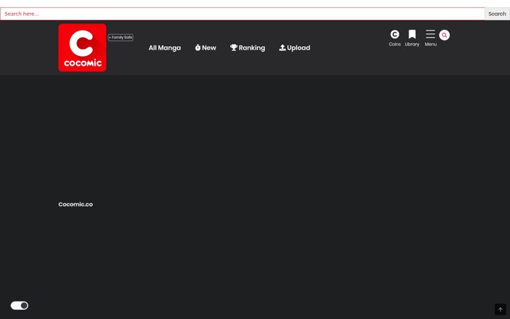The width and height of the screenshot is (510, 319).
Task: Select the New nav text
Action: [209, 48]
